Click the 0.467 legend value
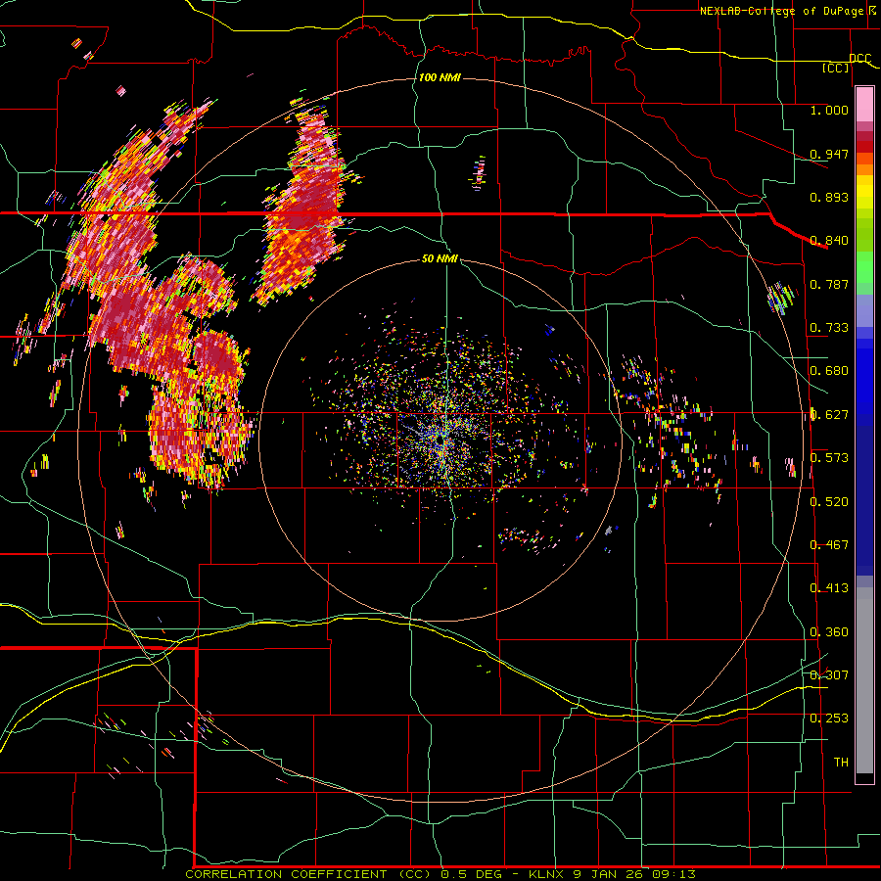 (x=829, y=545)
